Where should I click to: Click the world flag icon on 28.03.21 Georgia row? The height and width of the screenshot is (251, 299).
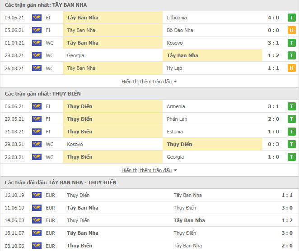tap(37, 55)
